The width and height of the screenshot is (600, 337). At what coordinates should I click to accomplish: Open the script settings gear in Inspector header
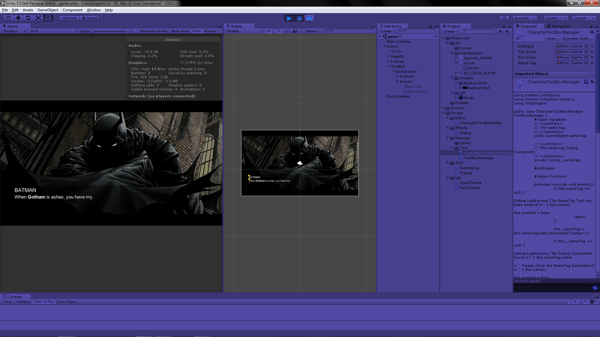point(592,32)
